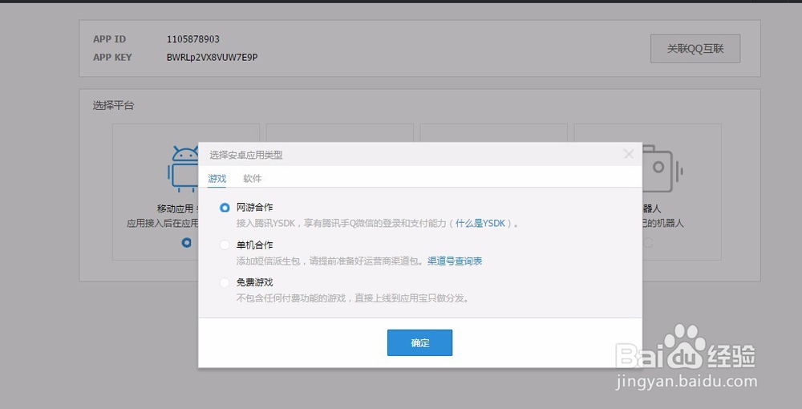This screenshot has width=802, height=409.
Task: Click the 免费游戏 option label
Action: pyautogui.click(x=254, y=282)
